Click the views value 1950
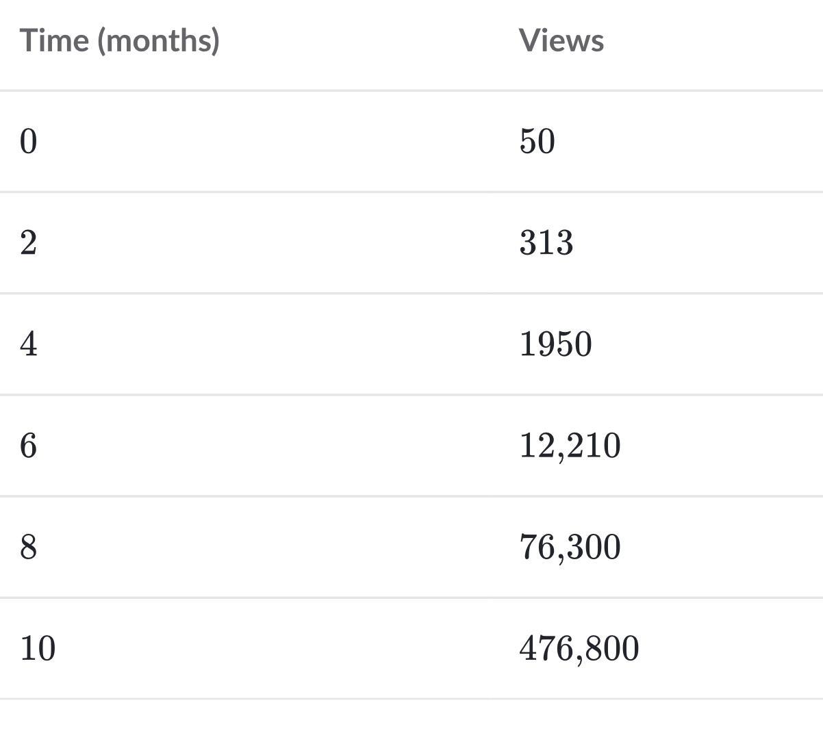The height and width of the screenshot is (744, 823). pyautogui.click(x=556, y=344)
